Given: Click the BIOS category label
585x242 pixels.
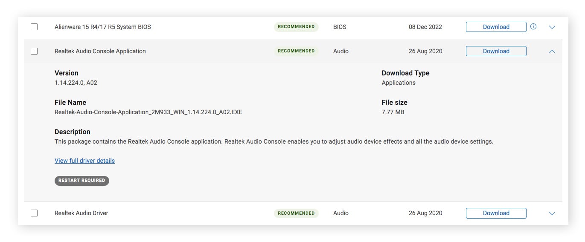Looking at the screenshot, I should [x=340, y=27].
